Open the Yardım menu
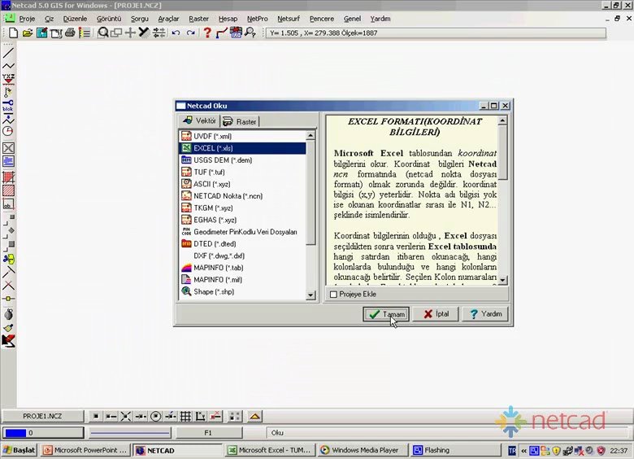 380,19
